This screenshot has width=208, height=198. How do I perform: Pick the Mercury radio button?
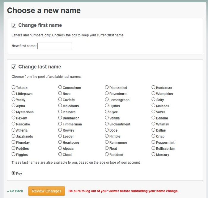(153, 154)
